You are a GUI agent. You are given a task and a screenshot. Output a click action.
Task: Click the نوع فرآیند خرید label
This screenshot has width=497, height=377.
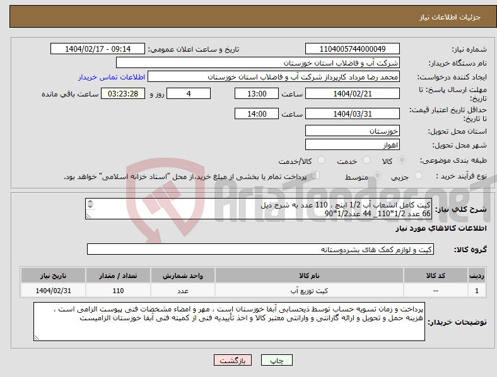point(462,176)
